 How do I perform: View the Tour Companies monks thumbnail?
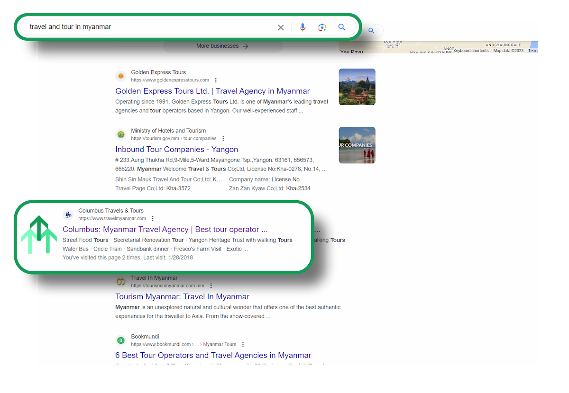point(357,145)
